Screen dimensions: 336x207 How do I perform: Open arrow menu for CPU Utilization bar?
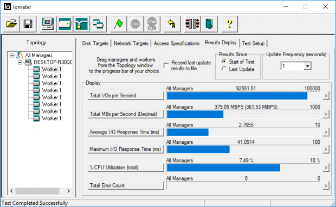coord(326,168)
